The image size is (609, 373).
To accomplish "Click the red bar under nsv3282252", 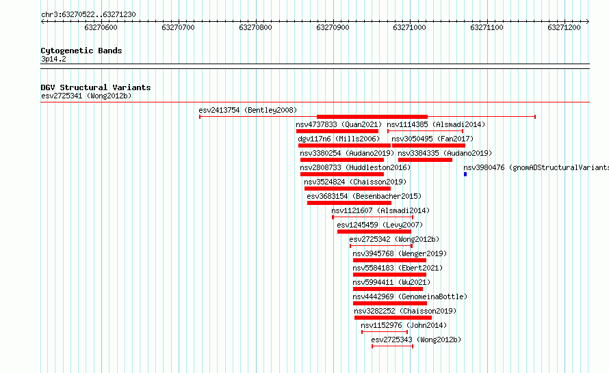I will pyautogui.click(x=393, y=318).
